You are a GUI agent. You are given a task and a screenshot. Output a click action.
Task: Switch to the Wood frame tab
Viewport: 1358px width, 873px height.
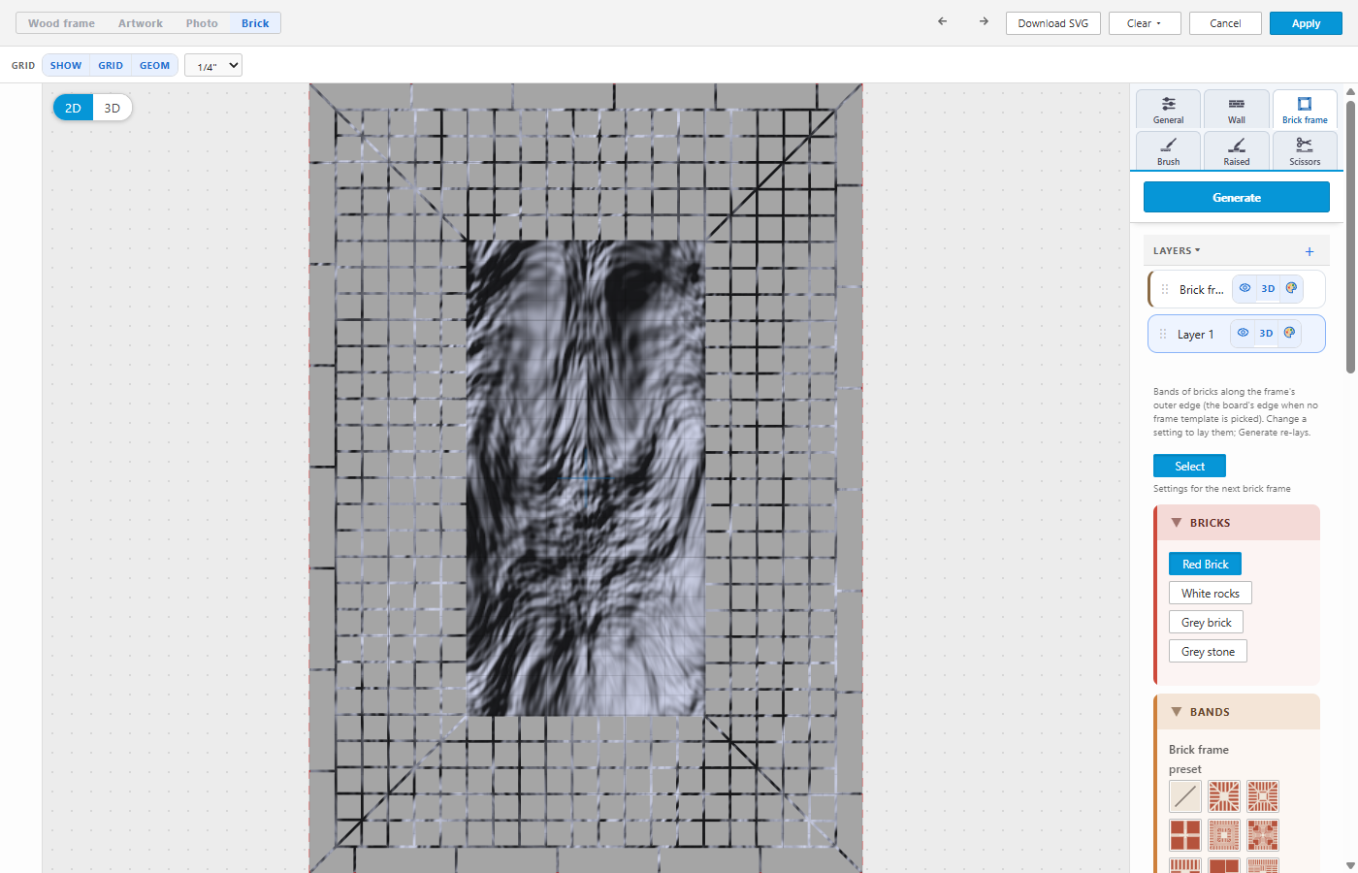point(61,23)
